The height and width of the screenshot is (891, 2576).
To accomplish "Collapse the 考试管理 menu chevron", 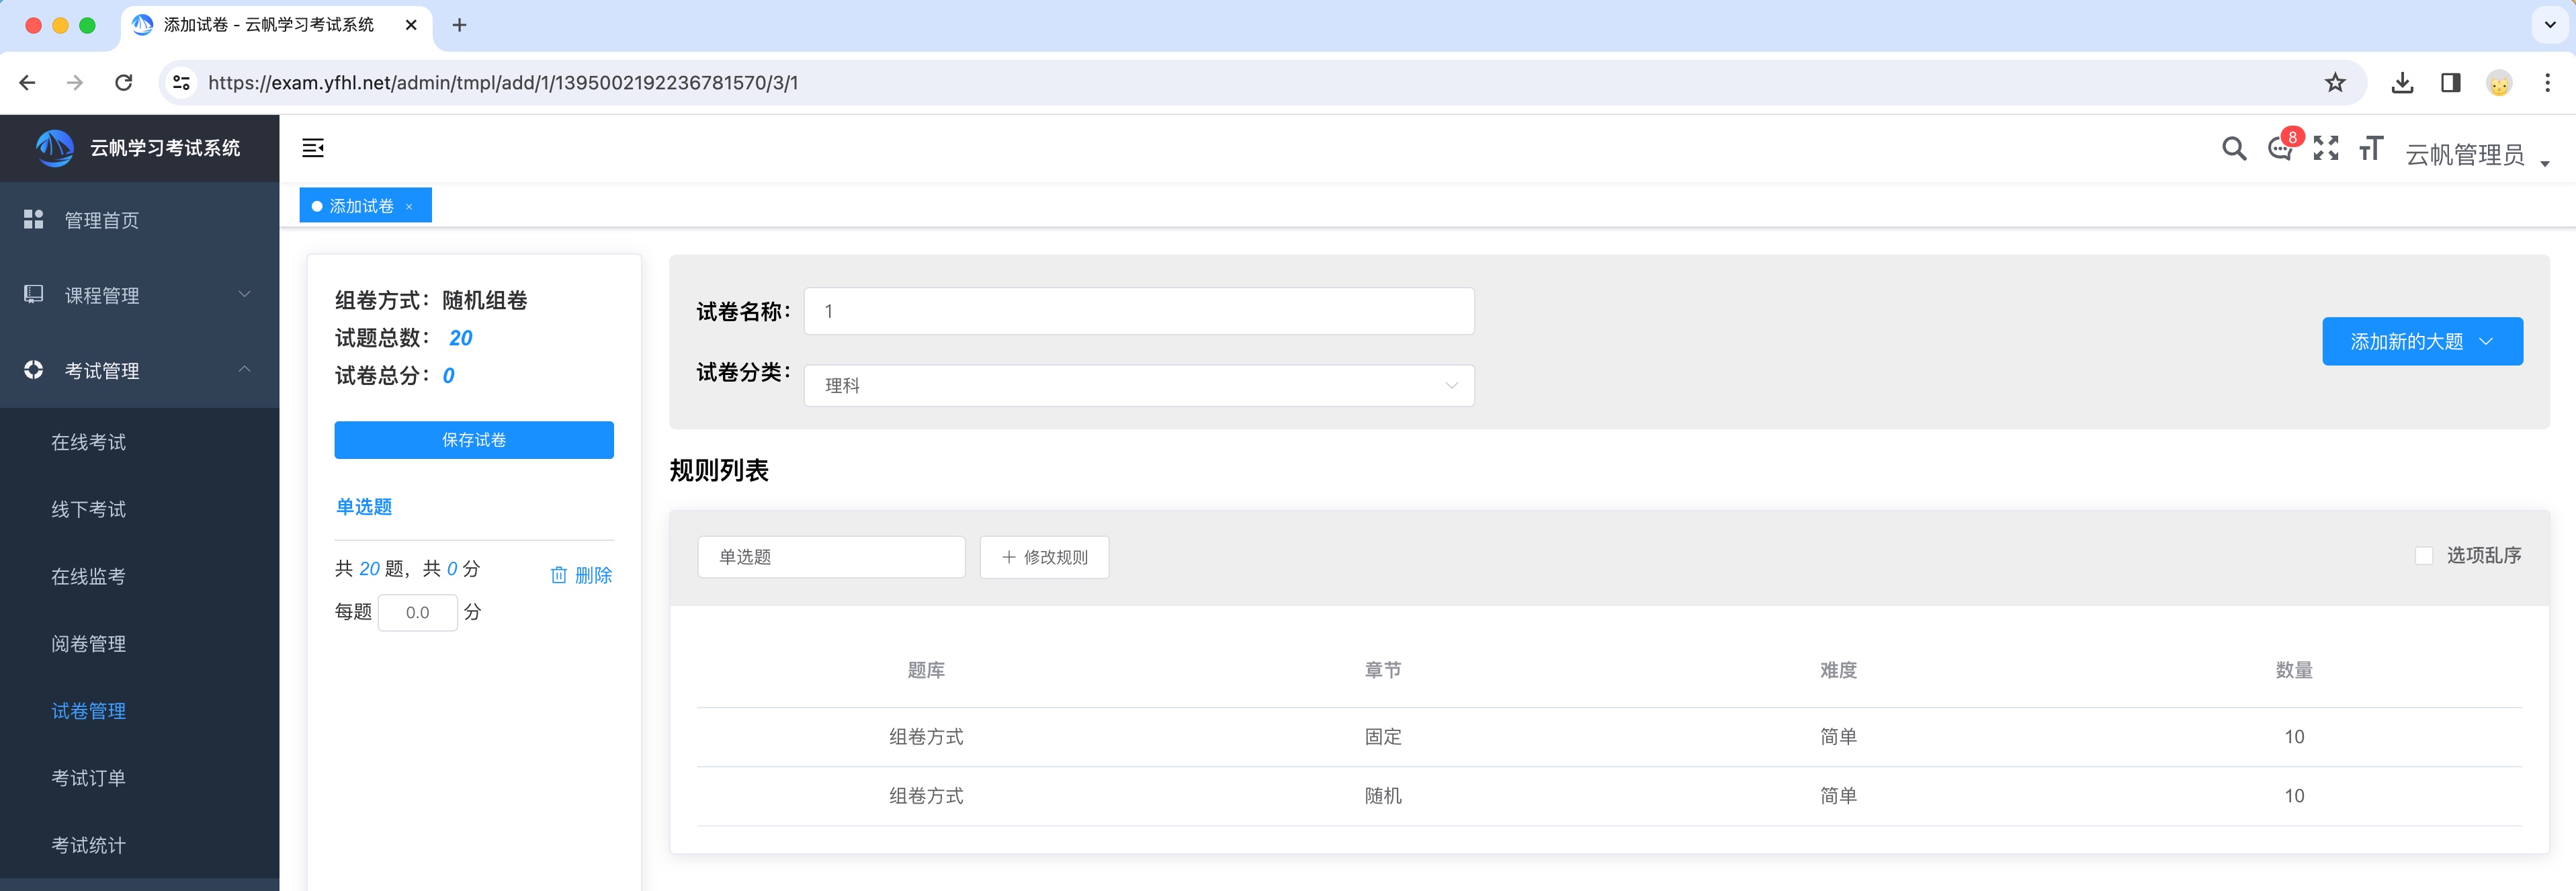I will point(244,369).
